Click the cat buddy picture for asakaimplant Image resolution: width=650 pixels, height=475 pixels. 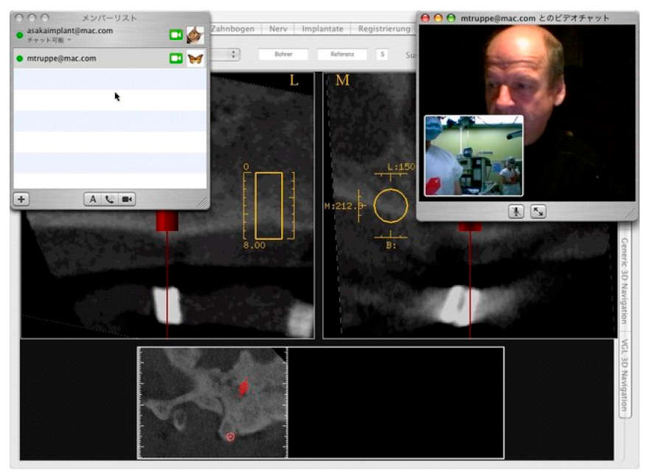coord(195,35)
